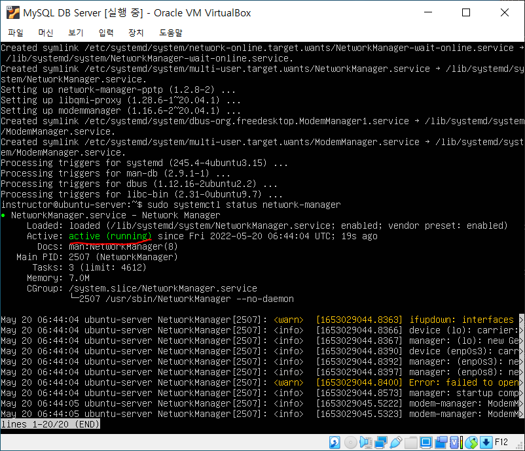Click the network adapters status icon
The width and height of the screenshot is (525, 451).
(381, 443)
